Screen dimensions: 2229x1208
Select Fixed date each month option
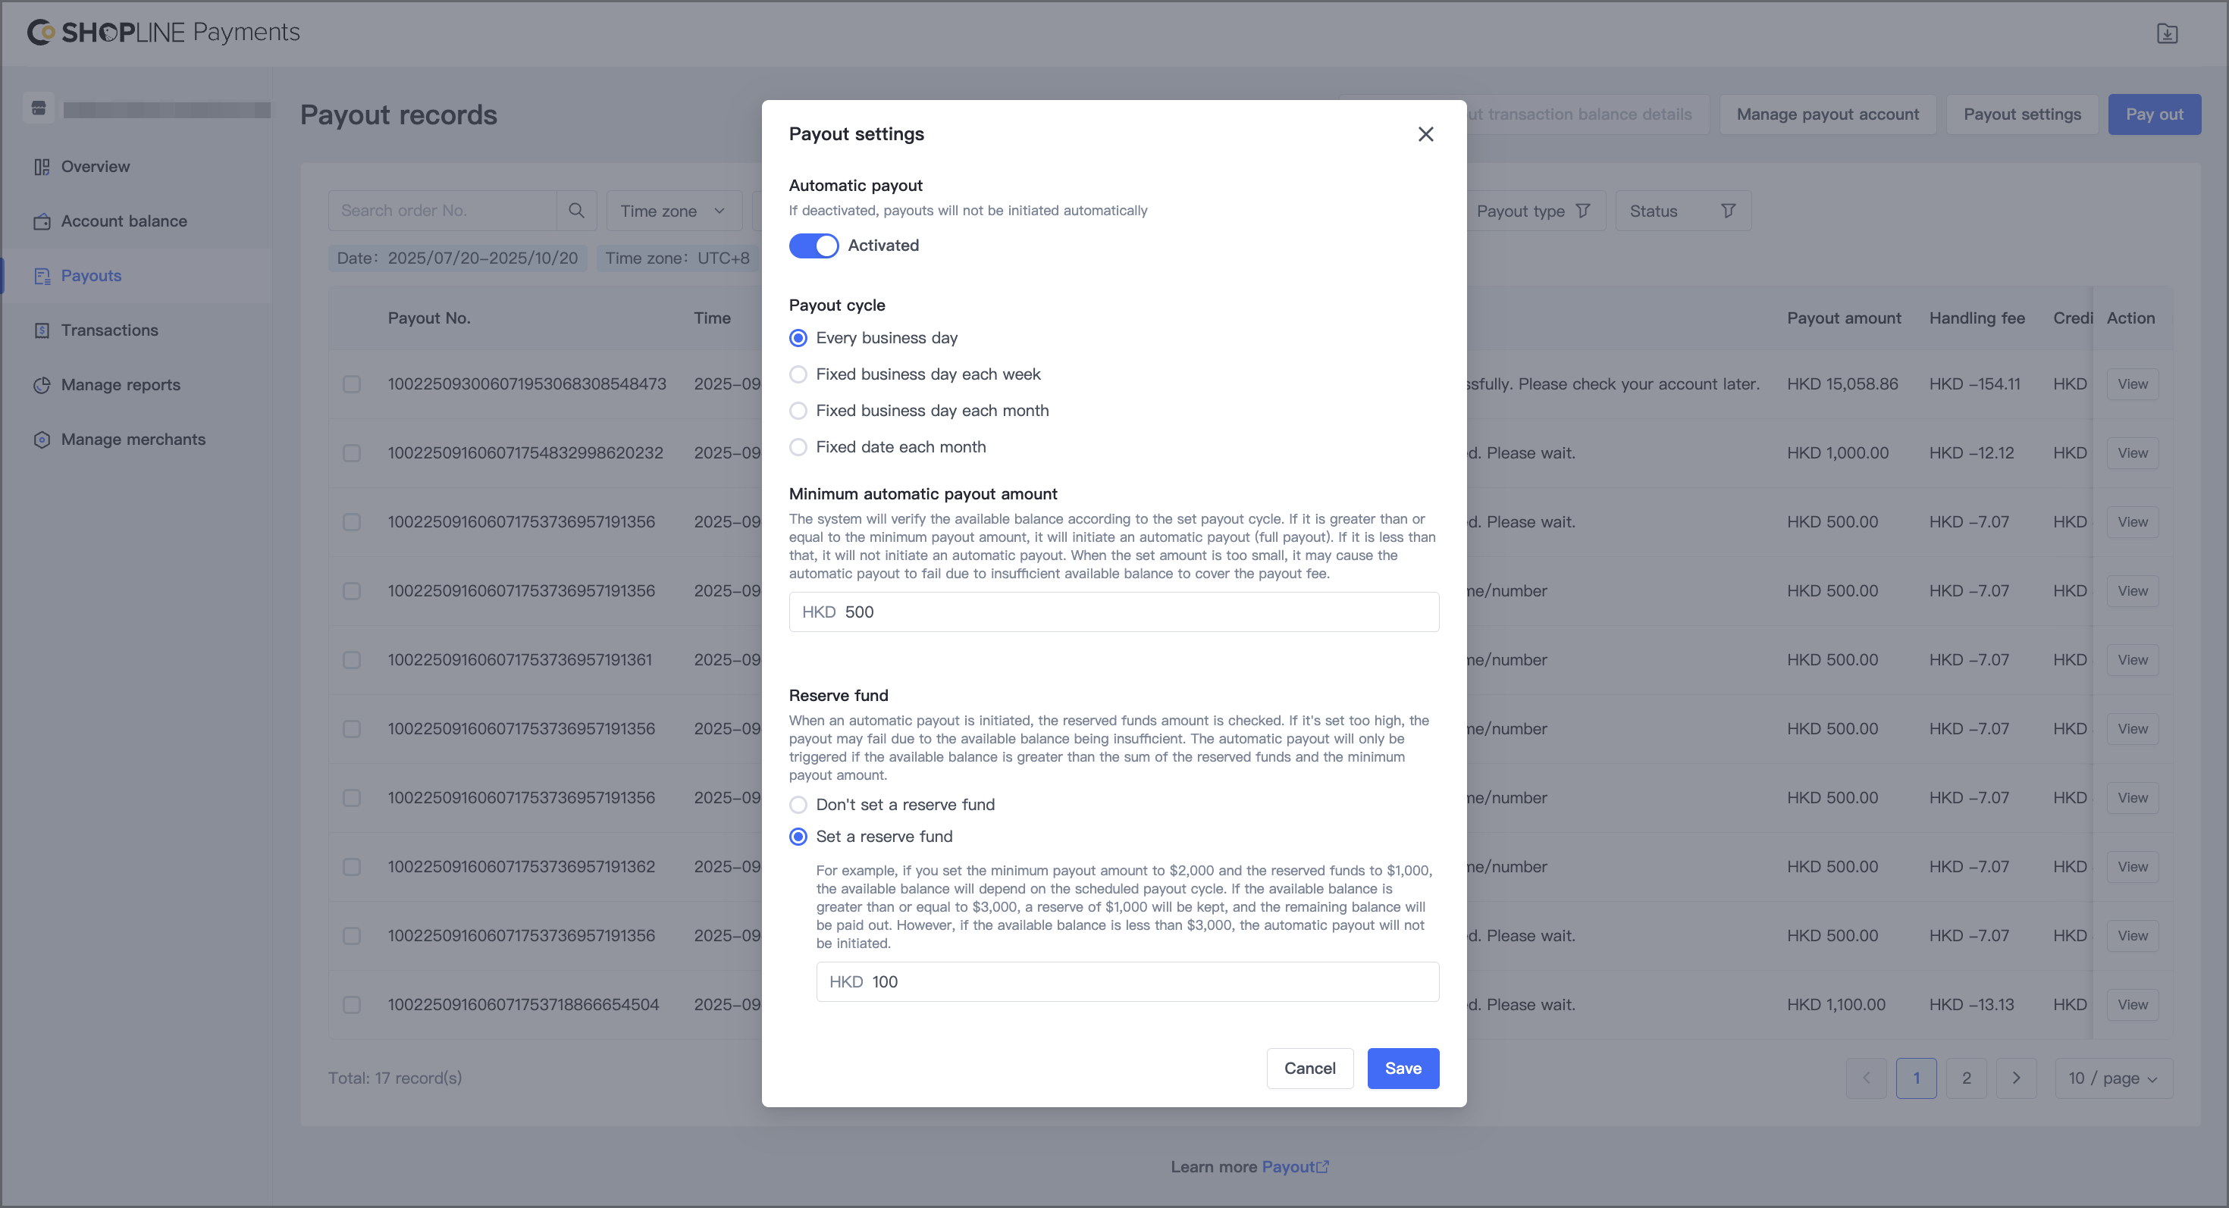[798, 447]
